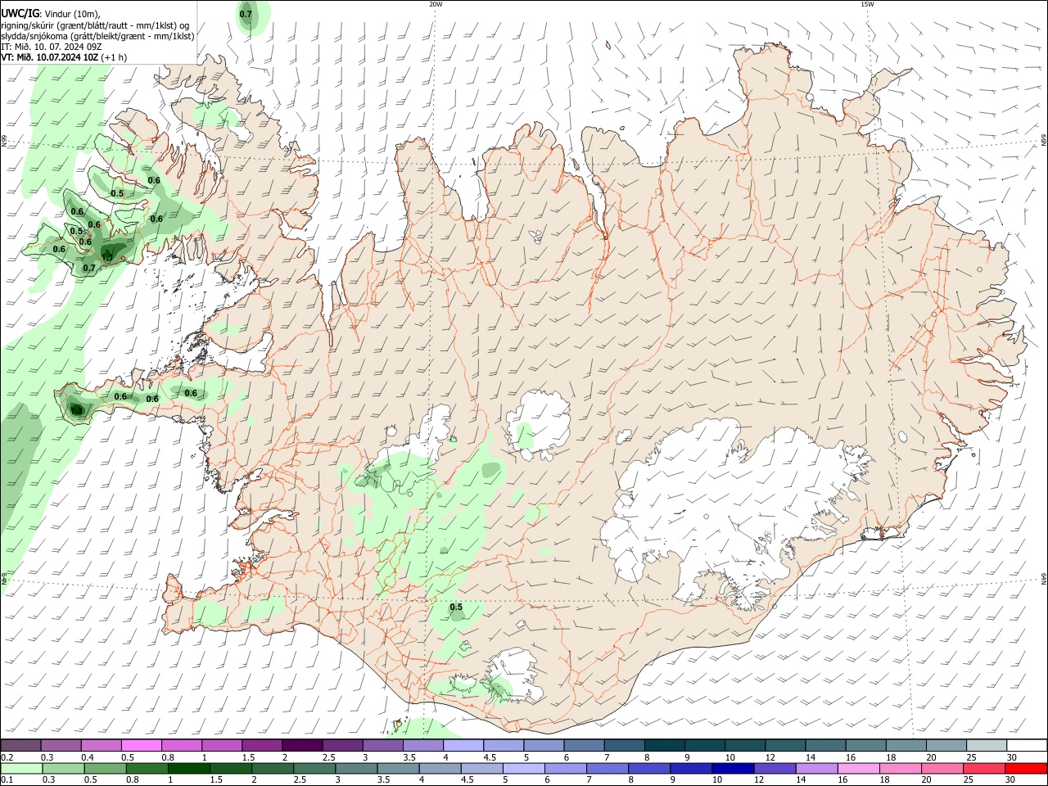The width and height of the screenshot is (1048, 786).
Task: Pick the 7–8 medium blue swatch in lower legend row
Action: [x=608, y=768]
